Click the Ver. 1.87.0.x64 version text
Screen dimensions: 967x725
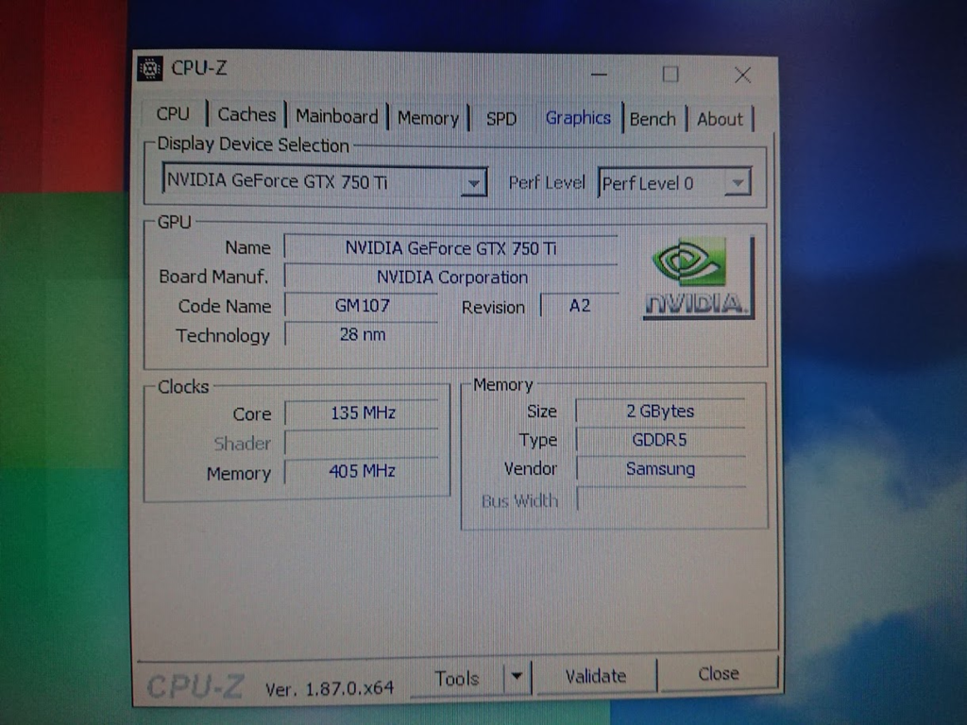[330, 688]
